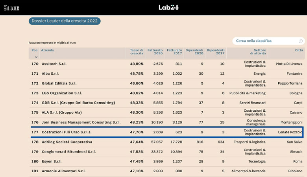
Task: Click growth rate 48,78% for Alba
Action: pos(137,74)
